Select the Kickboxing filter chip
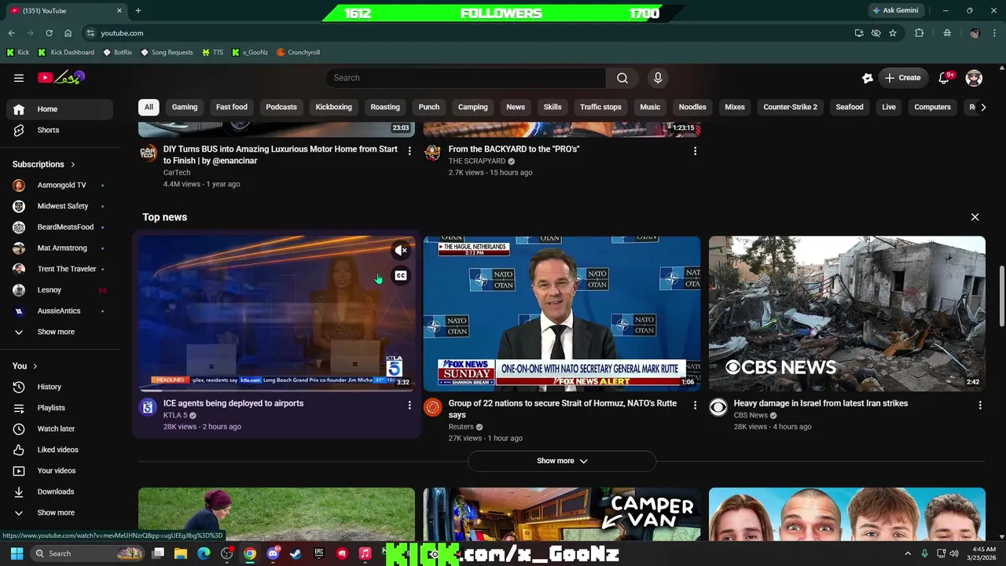The image size is (1006, 566). tap(334, 107)
